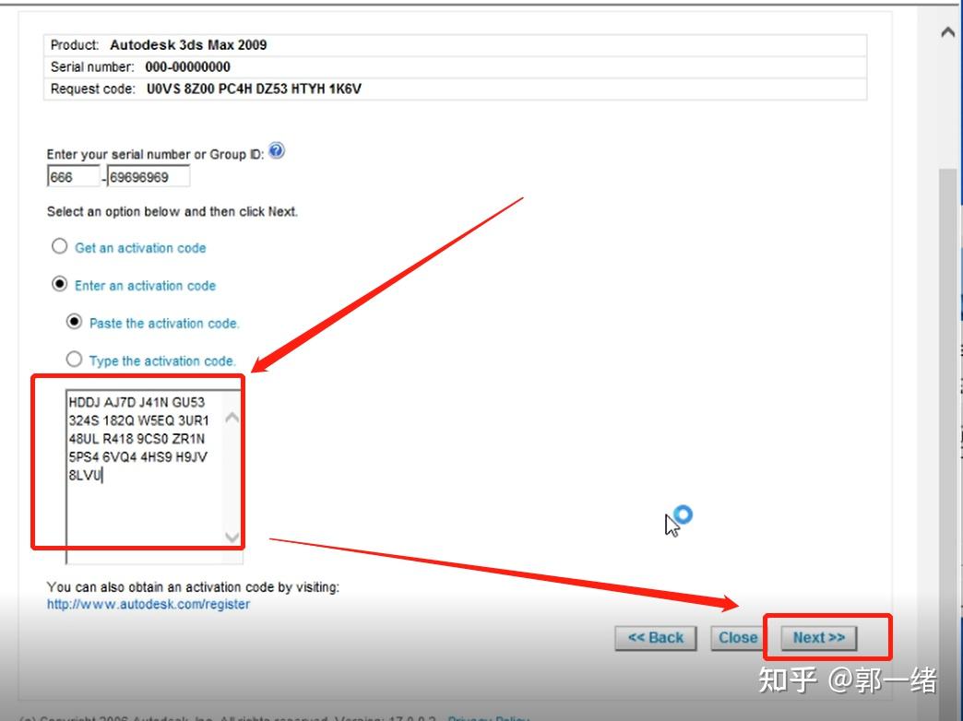Open the autodesk.com/register link
The width and height of the screenshot is (963, 721).
tap(149, 604)
